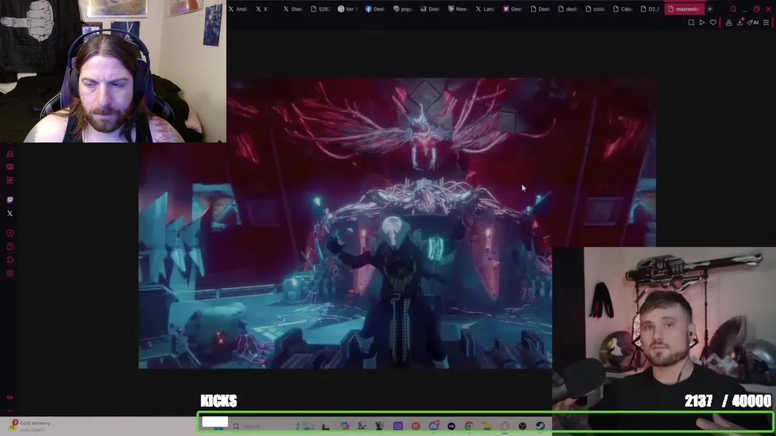Switch to the 'Shad' X tab

293,9
